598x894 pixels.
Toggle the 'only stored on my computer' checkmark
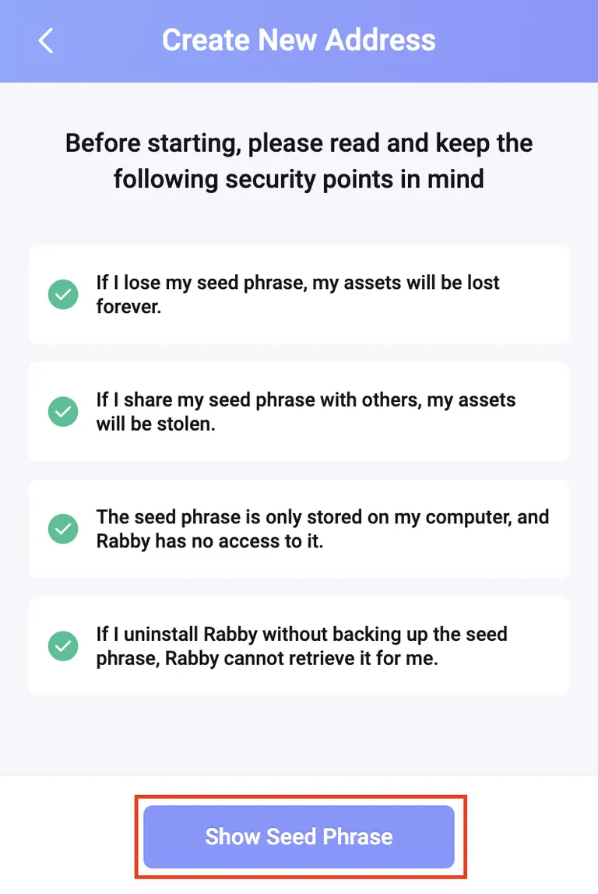click(63, 529)
